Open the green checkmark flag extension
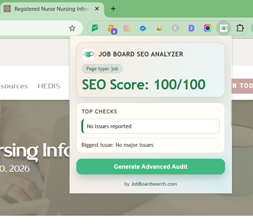 [x=95, y=28]
